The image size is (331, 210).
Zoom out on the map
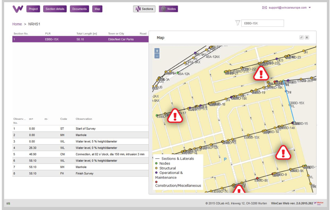coord(157,56)
